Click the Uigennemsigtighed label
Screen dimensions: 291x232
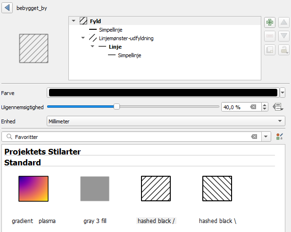(x=22, y=107)
